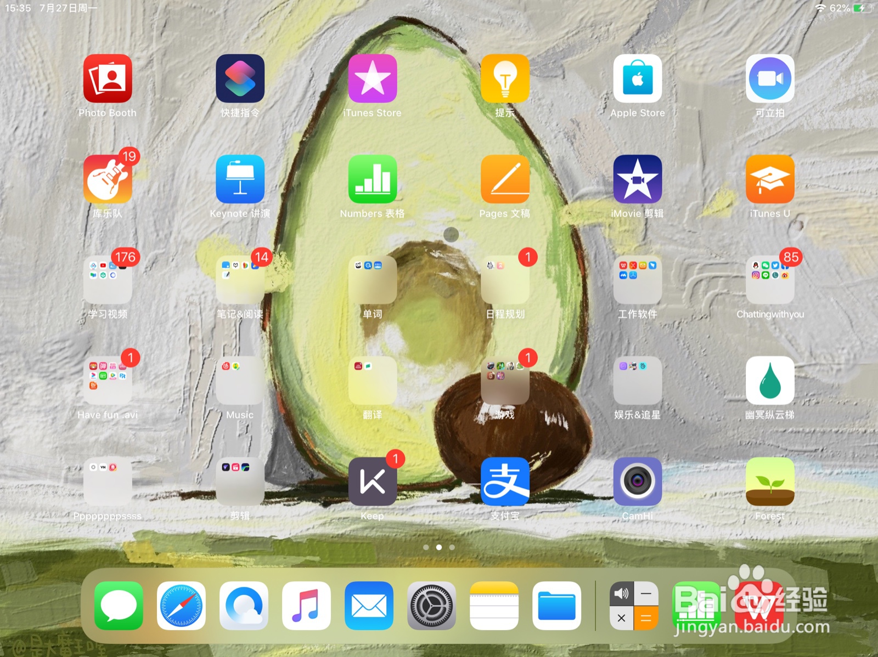Open the 单词 folder
Image resolution: width=878 pixels, height=657 pixels.
(373, 280)
